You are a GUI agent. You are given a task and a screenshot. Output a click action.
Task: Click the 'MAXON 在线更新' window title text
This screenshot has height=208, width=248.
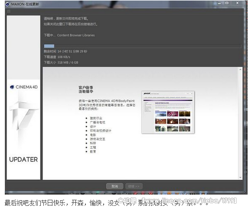tap(25, 4)
